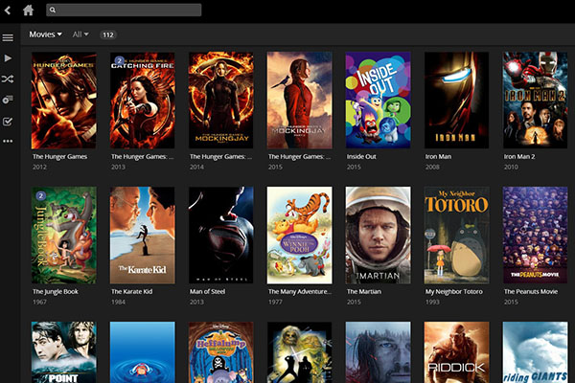Click 'The Martian' title text
This screenshot has width=575, height=383.
click(x=364, y=292)
